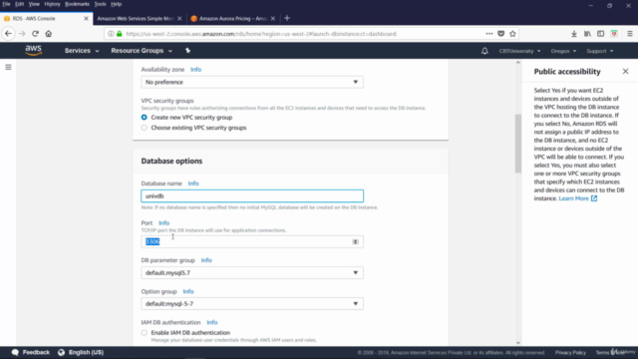Click the Feedback button in the footer

click(31, 352)
